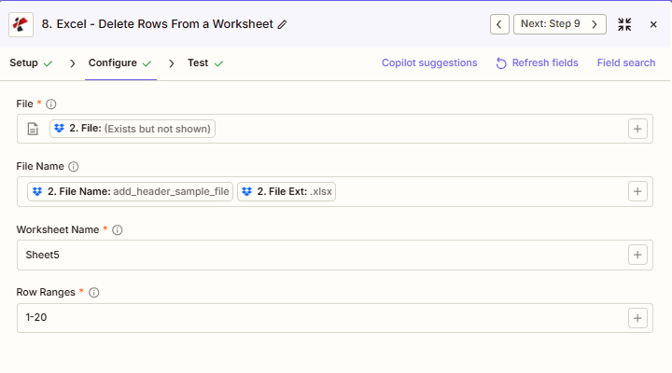Image resolution: width=672 pixels, height=373 pixels.
Task: Open Copilot suggestions
Action: point(429,63)
